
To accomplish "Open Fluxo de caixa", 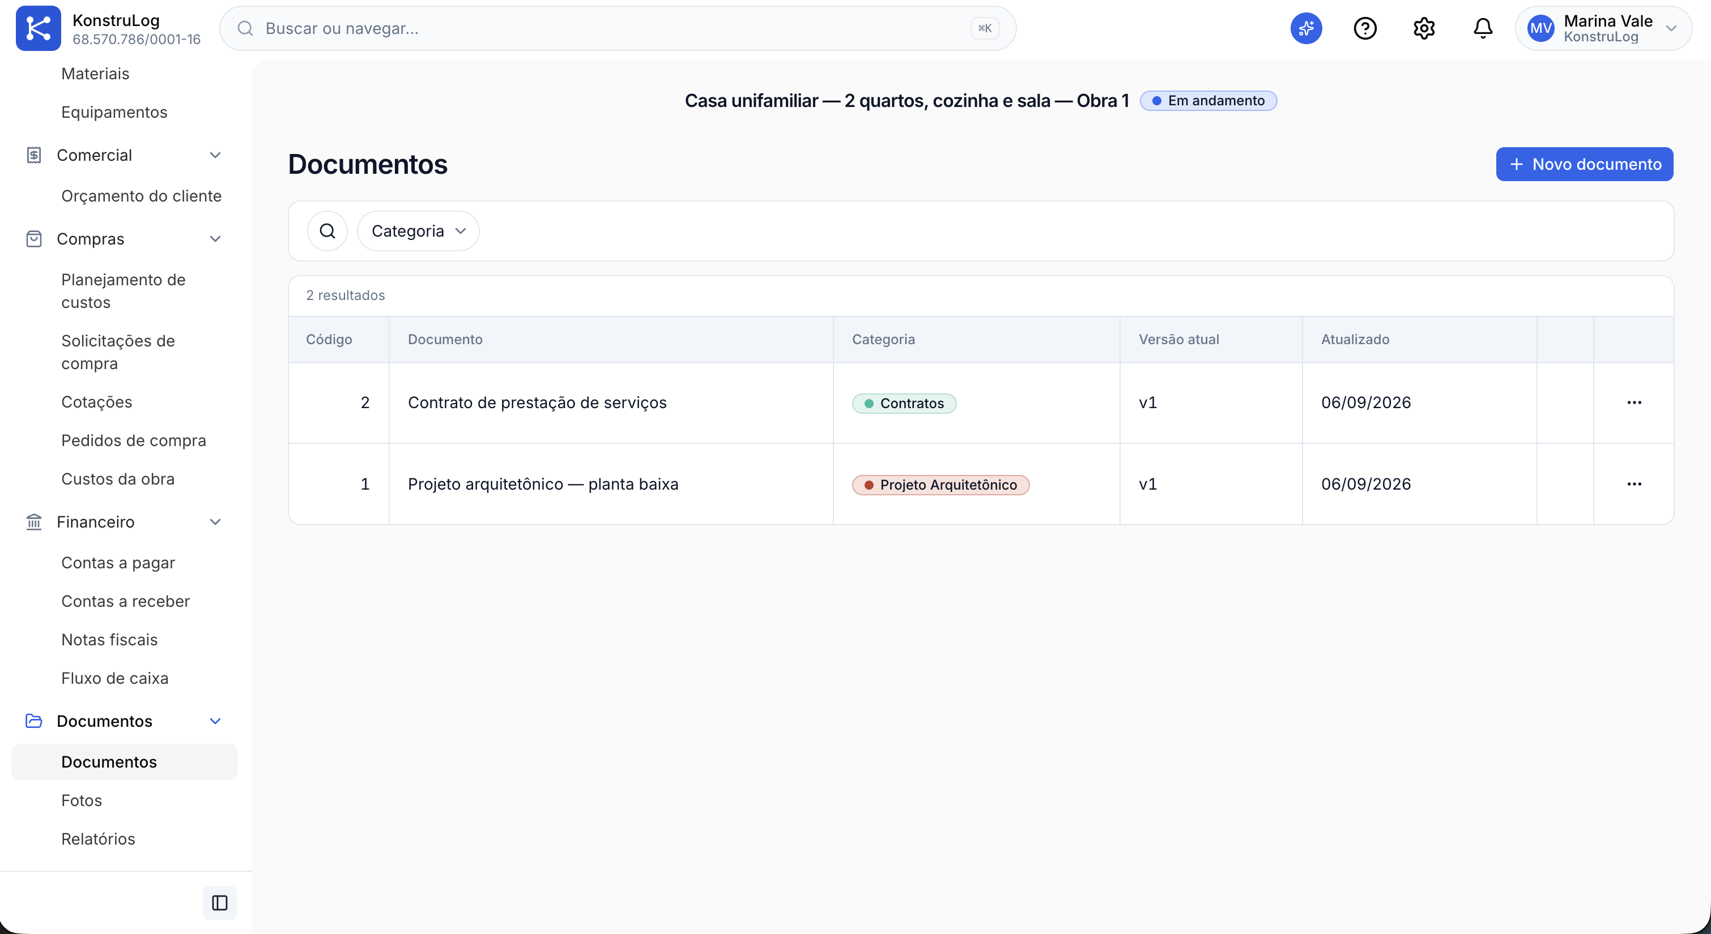I will click(x=115, y=678).
